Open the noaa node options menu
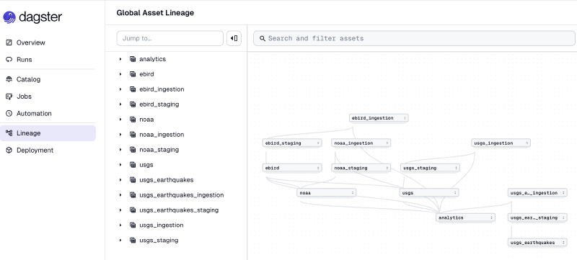The width and height of the screenshot is (577, 260). point(352,192)
